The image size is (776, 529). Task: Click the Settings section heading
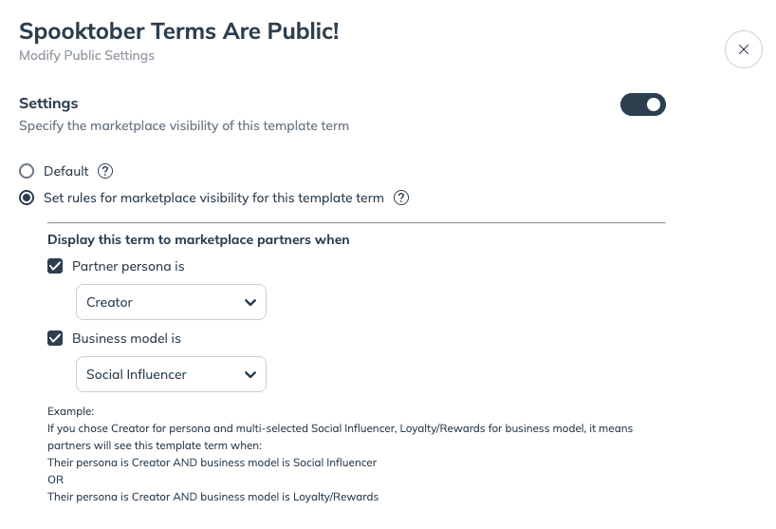click(x=48, y=103)
